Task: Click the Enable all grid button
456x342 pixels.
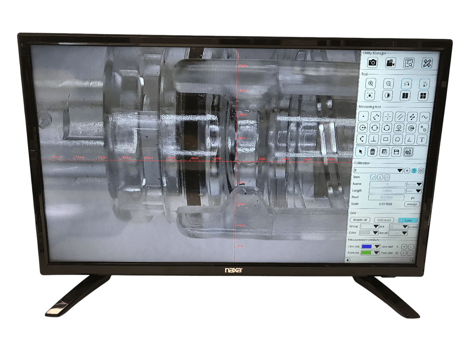Action: point(360,220)
